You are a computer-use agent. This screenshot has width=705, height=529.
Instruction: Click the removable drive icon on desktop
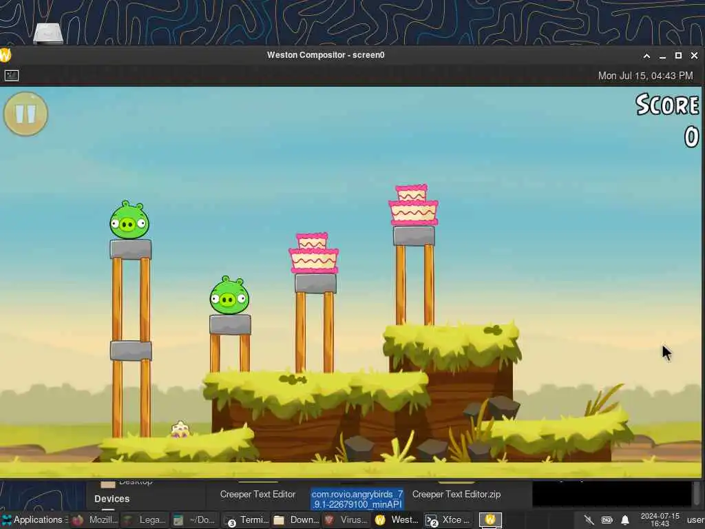click(48, 34)
